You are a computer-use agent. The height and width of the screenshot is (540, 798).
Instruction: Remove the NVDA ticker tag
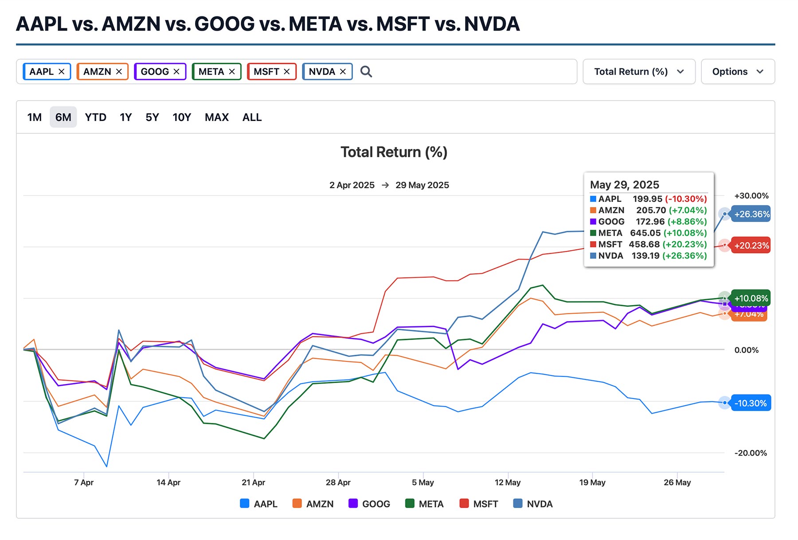point(343,71)
